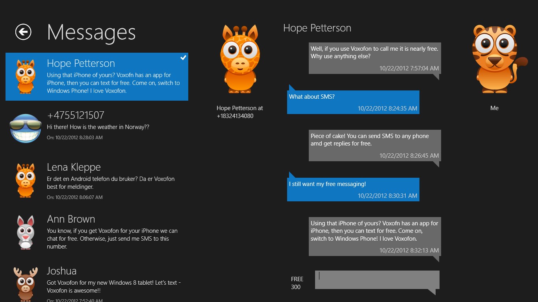
Task: Click the Hope Petterson chat header name
Action: coord(317,28)
